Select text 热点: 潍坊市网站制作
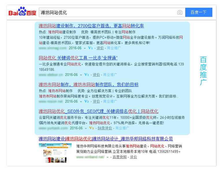The height and width of the screenshot is (171, 223). pos(56,91)
